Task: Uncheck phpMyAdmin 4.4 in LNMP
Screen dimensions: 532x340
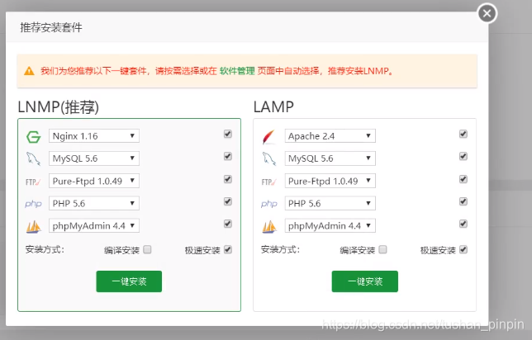Action: (x=228, y=224)
